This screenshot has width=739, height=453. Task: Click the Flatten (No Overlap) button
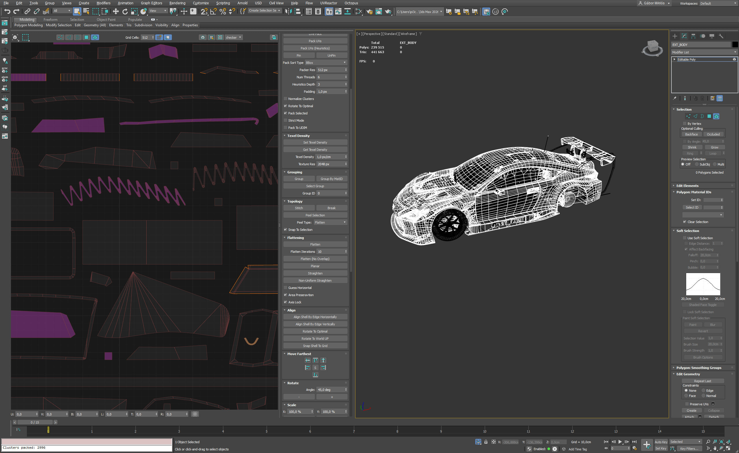[315, 259]
